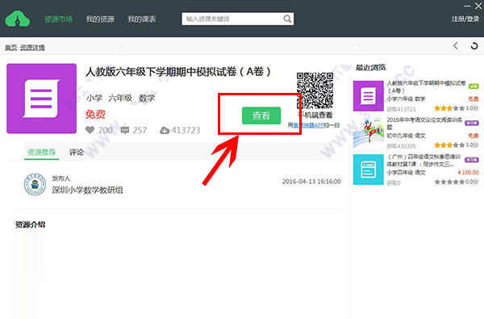Select the 资源推荐 tab
484x319 pixels.
41,152
